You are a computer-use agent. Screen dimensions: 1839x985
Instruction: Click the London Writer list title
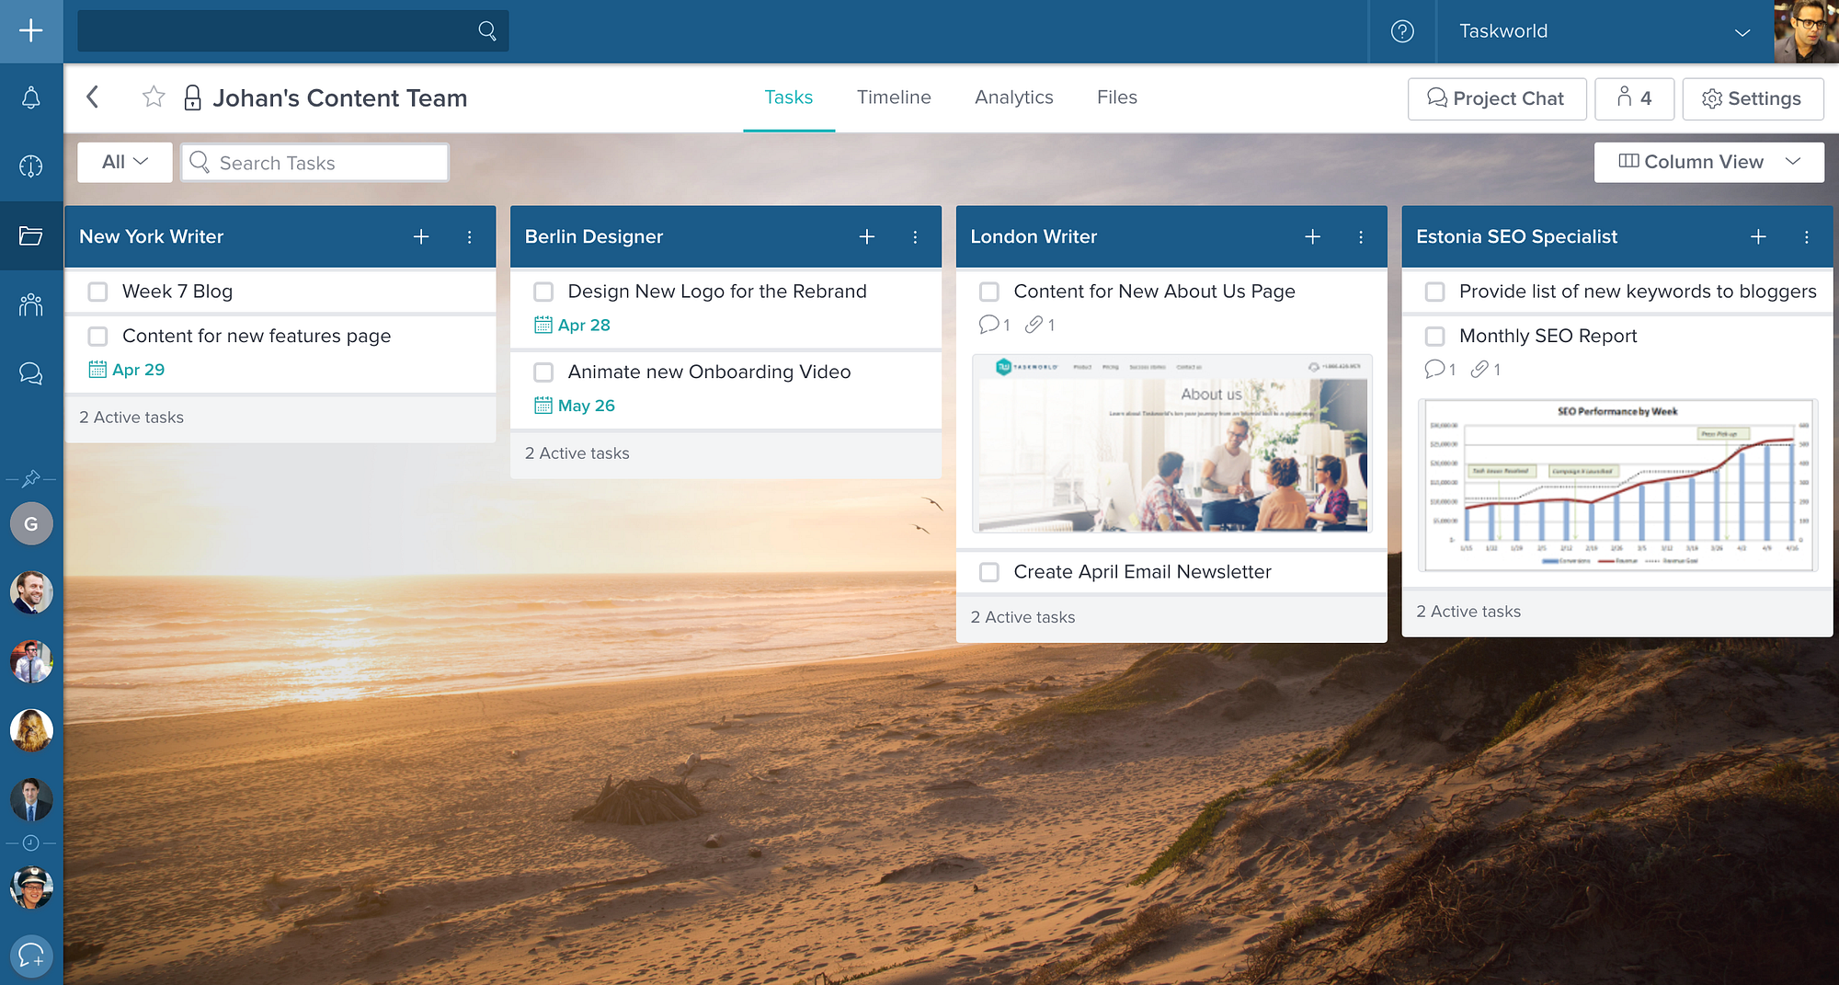pos(1034,236)
